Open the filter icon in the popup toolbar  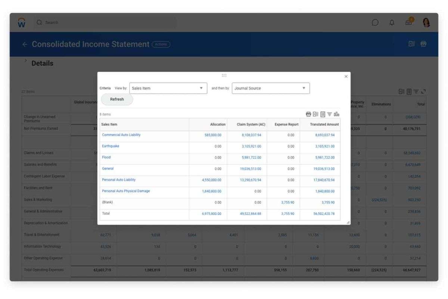[x=329, y=114]
